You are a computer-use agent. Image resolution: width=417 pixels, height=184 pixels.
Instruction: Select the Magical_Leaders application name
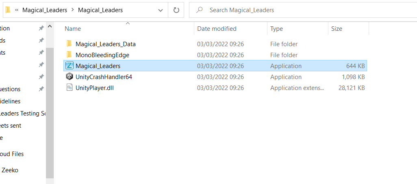point(98,66)
